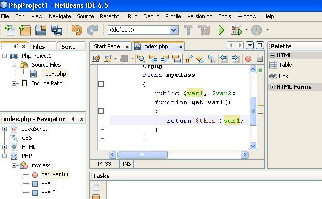Click the Shift Line Left icon

click(x=224, y=59)
